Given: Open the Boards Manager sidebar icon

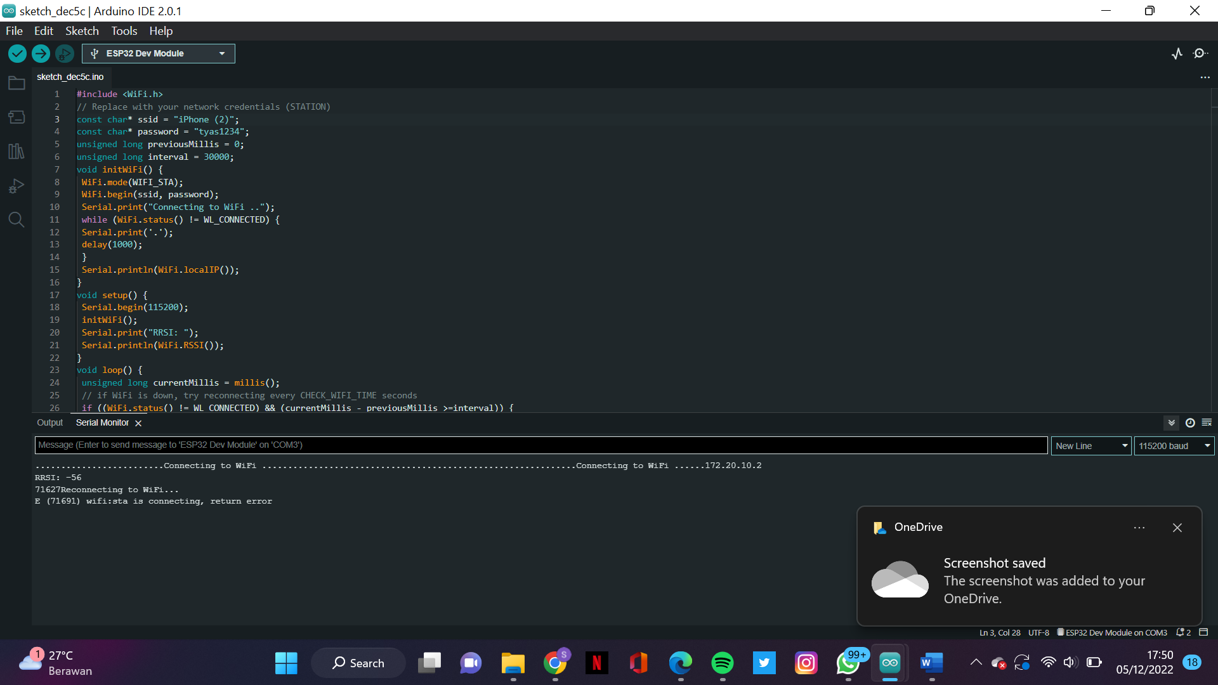Looking at the screenshot, I should pyautogui.click(x=16, y=117).
